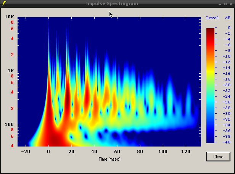This screenshot has width=235, height=174.
Task: Click the '40' time axis label
Action: pos(94,151)
